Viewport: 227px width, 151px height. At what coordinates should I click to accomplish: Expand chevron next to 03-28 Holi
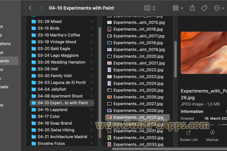click(x=91, y=69)
